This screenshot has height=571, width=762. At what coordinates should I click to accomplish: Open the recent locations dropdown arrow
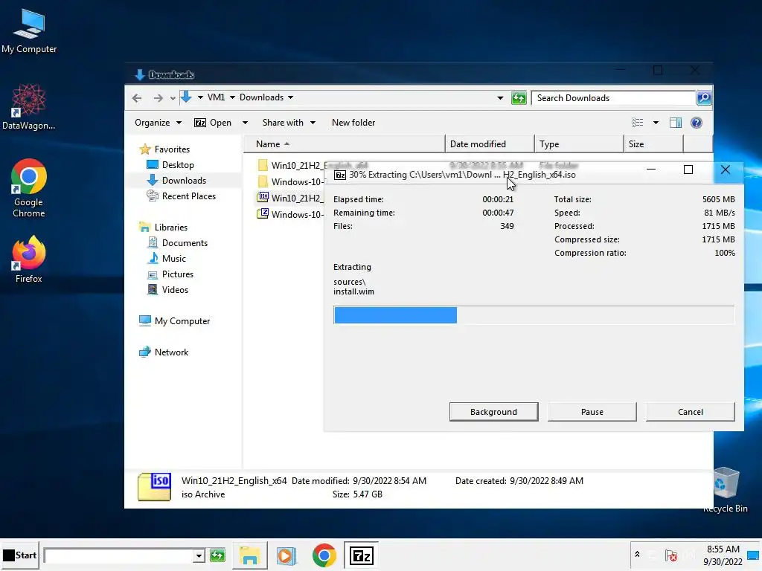(x=173, y=98)
